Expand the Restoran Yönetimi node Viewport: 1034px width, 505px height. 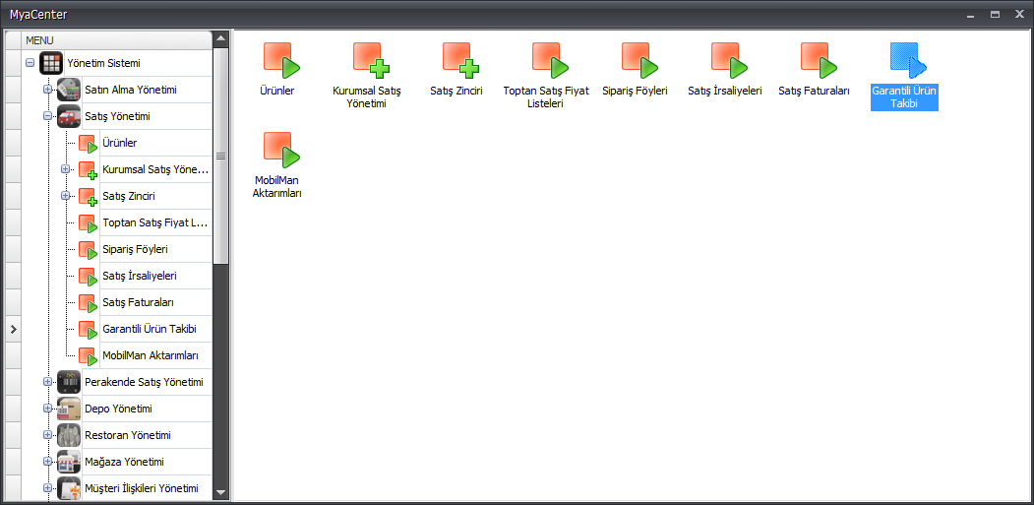(x=47, y=435)
